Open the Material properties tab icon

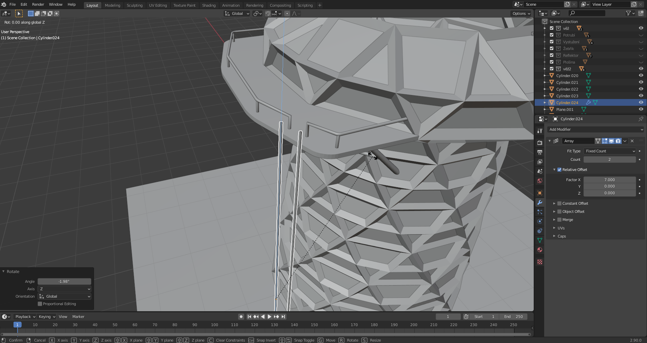540,250
